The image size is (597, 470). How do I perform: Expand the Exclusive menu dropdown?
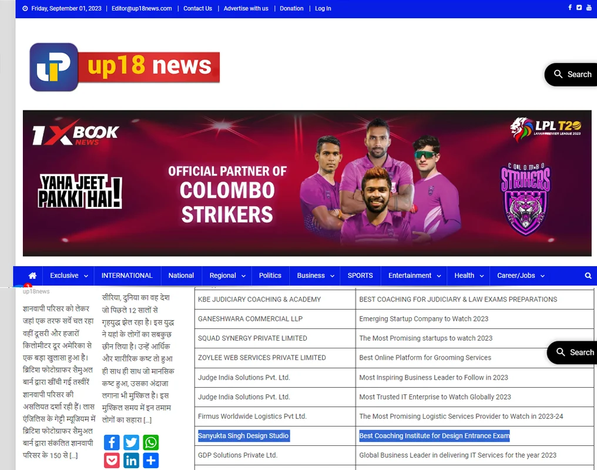pyautogui.click(x=69, y=276)
